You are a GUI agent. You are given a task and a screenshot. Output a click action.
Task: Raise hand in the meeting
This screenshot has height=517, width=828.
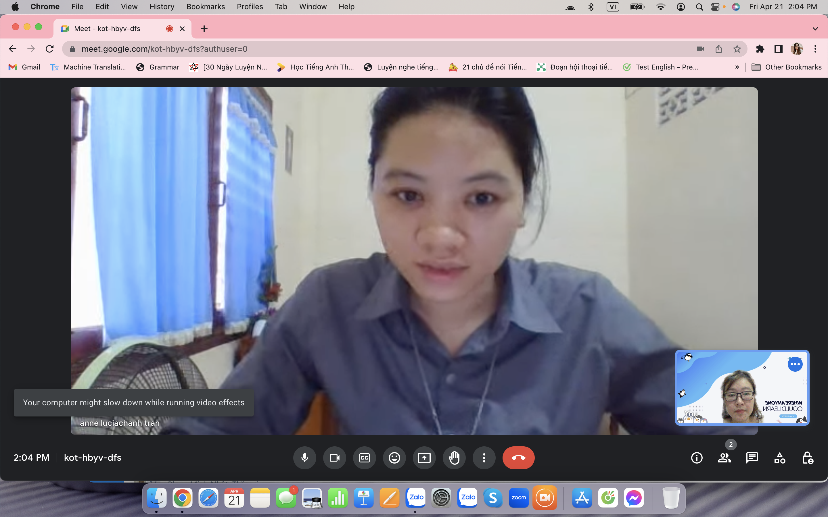coord(454,458)
